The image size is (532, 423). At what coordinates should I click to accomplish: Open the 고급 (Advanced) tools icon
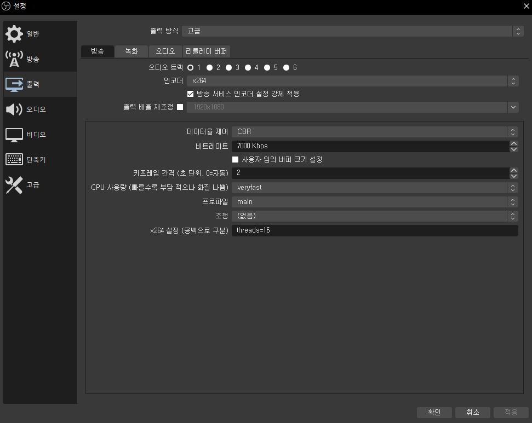click(x=14, y=185)
